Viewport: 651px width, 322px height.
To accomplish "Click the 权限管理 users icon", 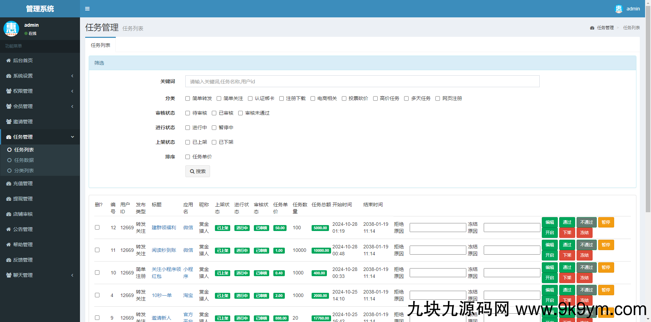I will 9,91.
